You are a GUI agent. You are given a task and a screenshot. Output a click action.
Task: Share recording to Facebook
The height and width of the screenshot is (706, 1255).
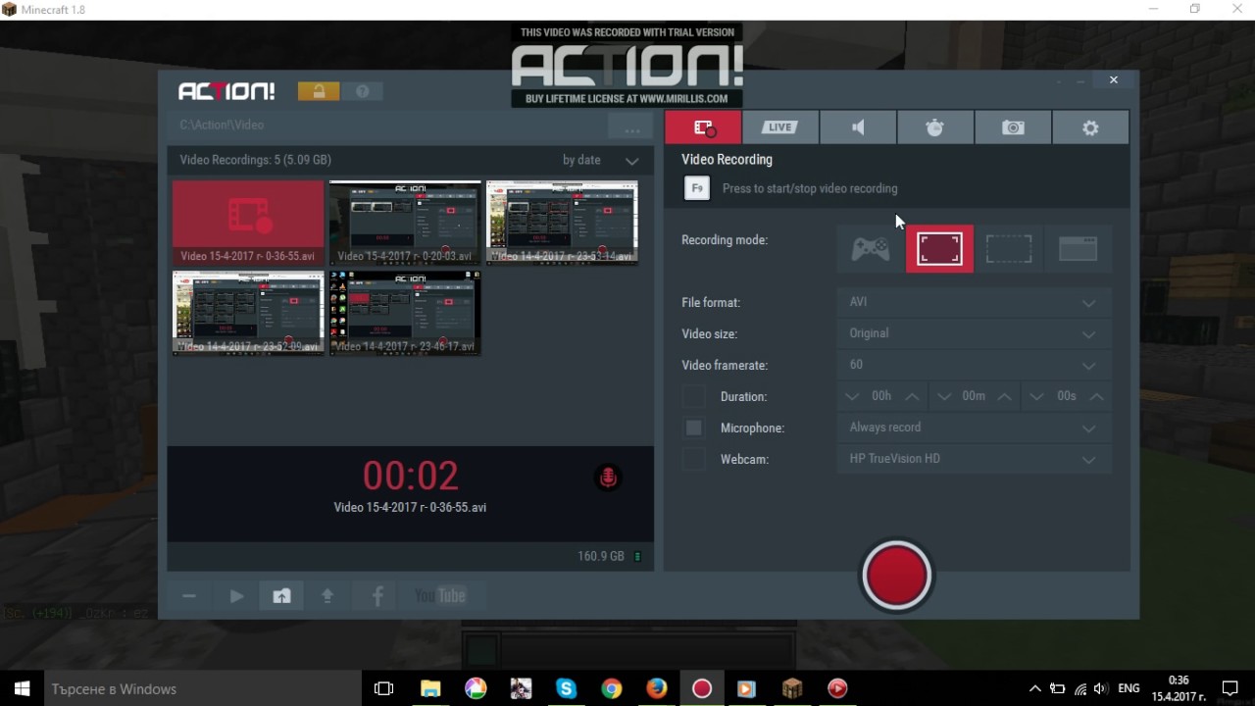tap(377, 596)
